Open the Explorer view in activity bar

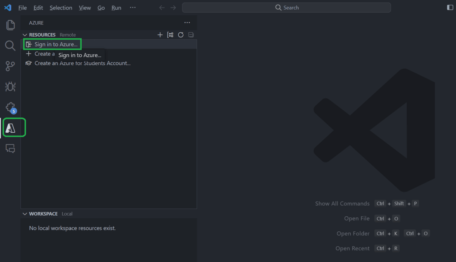click(10, 25)
